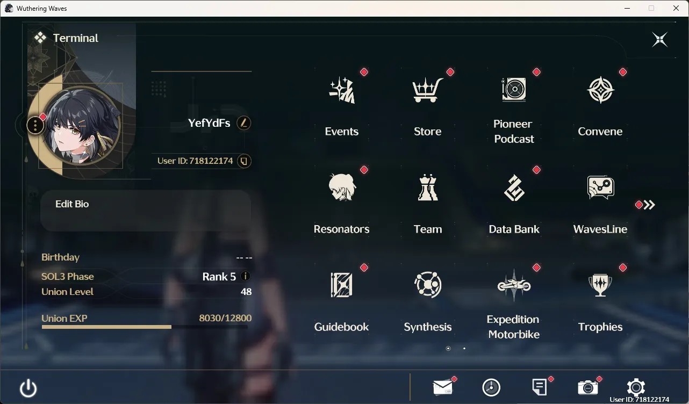This screenshot has width=689, height=404.
Task: Click the power exit icon
Action: (x=28, y=388)
